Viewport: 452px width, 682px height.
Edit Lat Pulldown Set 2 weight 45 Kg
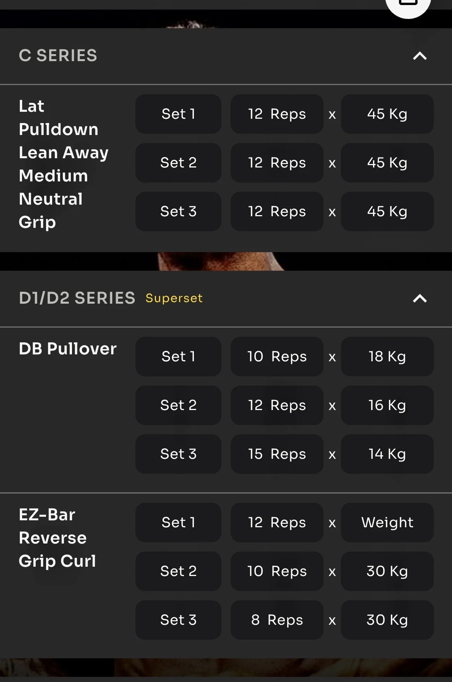(387, 163)
